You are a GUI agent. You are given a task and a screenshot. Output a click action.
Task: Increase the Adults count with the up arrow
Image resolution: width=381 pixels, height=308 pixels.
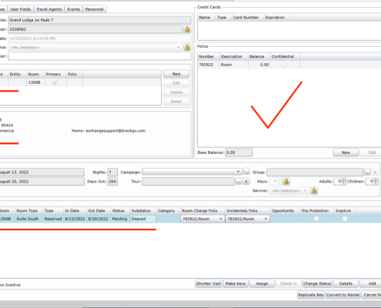(344, 179)
